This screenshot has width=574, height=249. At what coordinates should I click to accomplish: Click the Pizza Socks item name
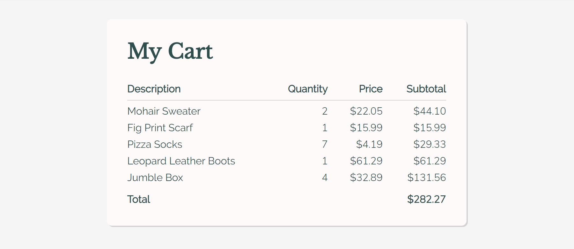click(155, 144)
